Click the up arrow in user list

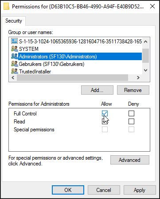(x=145, y=42)
